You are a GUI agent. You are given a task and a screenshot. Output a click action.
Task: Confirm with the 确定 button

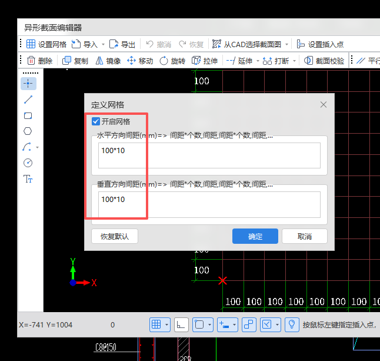click(x=255, y=236)
